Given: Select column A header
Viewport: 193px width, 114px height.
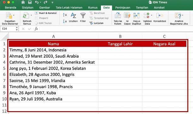Looking at the screenshot, I should [53, 37].
